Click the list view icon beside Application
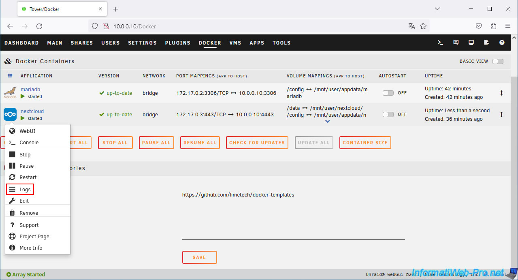 [x=10, y=76]
